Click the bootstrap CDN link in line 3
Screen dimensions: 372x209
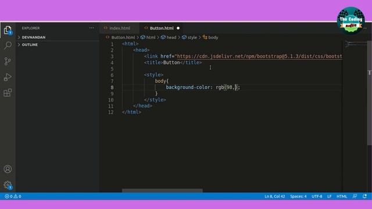click(260, 56)
